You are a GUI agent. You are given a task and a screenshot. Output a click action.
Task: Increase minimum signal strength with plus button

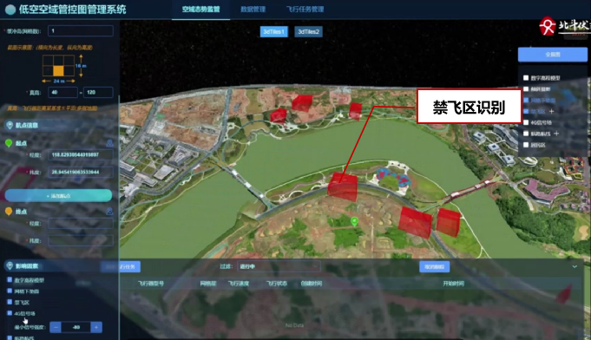pyautogui.click(x=96, y=327)
